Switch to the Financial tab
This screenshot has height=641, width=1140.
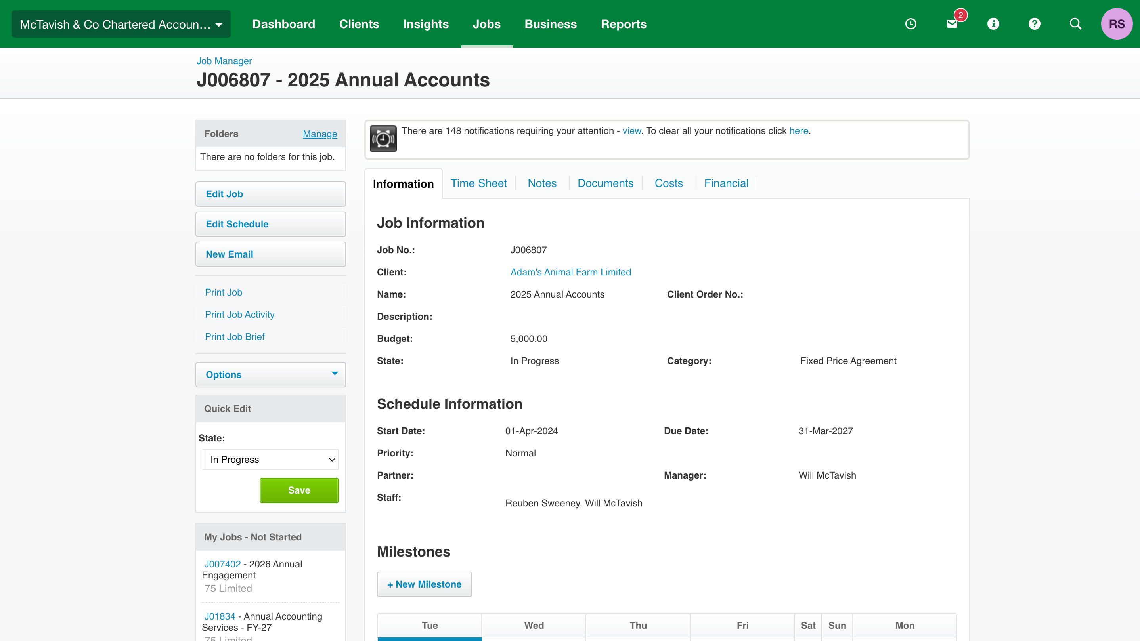[726, 183]
